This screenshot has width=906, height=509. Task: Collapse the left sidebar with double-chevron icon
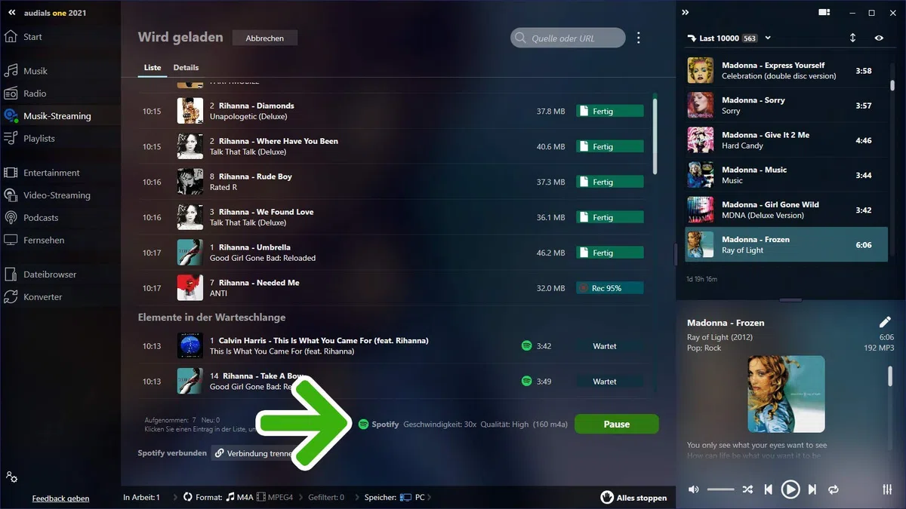point(12,13)
